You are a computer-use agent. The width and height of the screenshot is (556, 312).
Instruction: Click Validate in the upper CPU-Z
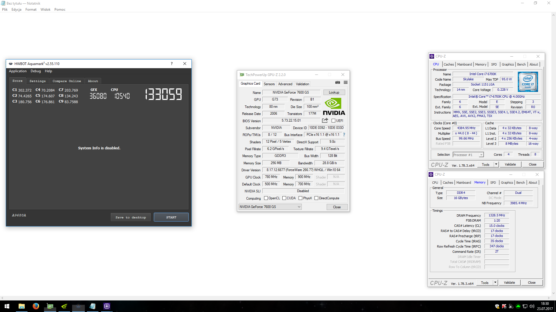tap(510, 164)
